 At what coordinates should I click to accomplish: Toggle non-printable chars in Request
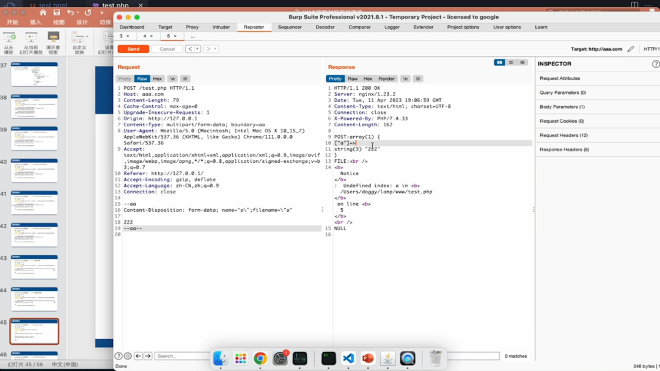[172, 79]
